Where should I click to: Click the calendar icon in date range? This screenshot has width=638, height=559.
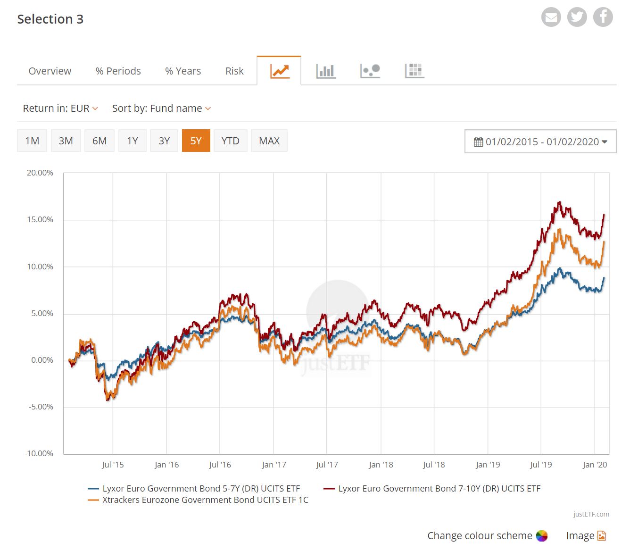coord(478,142)
